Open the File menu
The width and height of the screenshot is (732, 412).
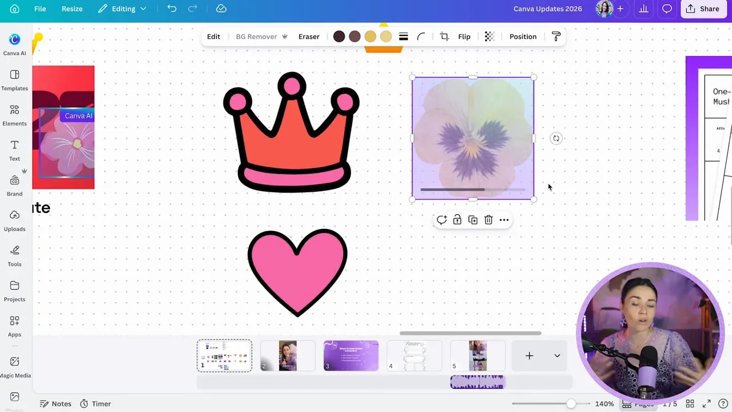40,9
